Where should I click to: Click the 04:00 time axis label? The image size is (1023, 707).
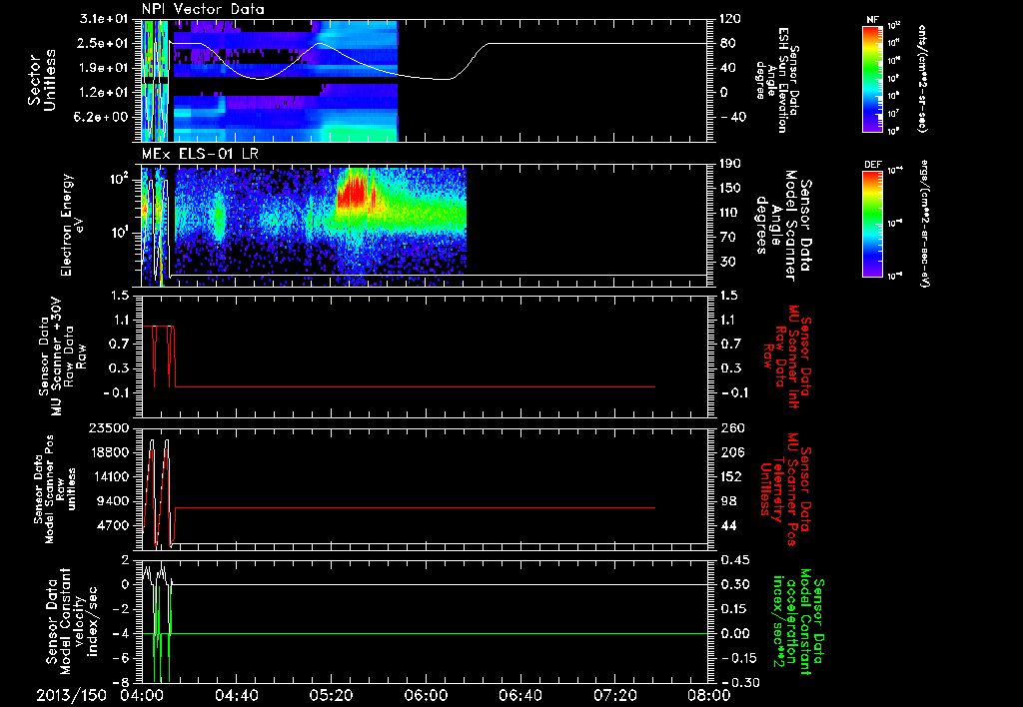pyautogui.click(x=142, y=695)
